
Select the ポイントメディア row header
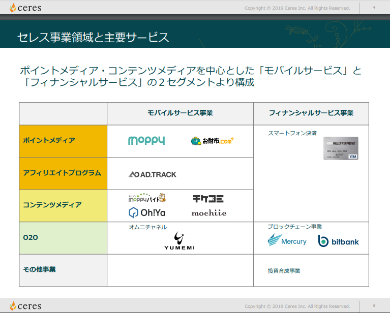[63, 141]
